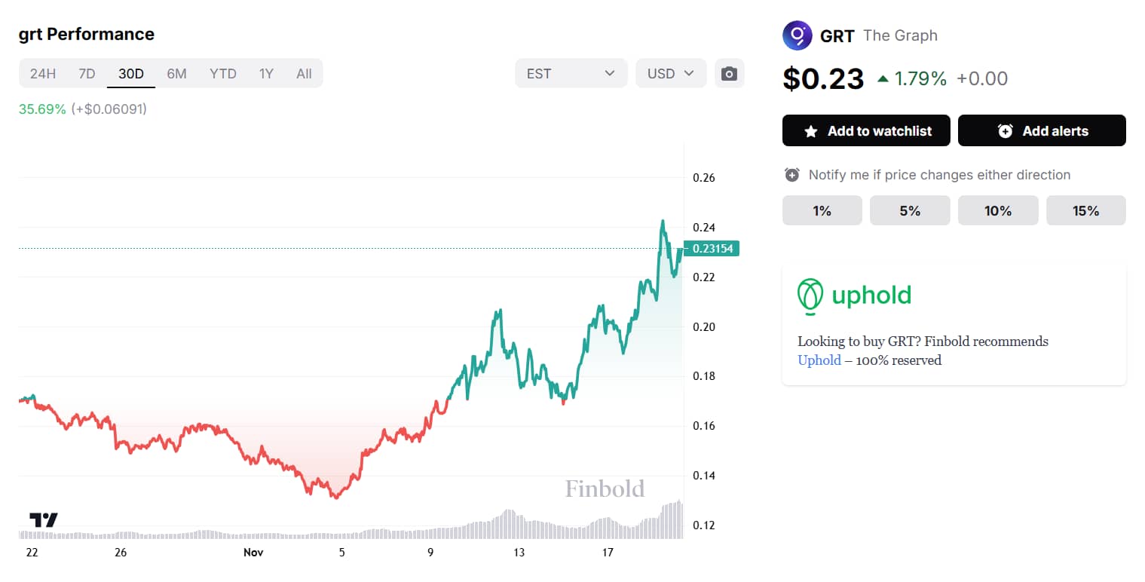The height and width of the screenshot is (582, 1145).
Task: Click the 0.18 price axis label
Action: click(x=703, y=376)
